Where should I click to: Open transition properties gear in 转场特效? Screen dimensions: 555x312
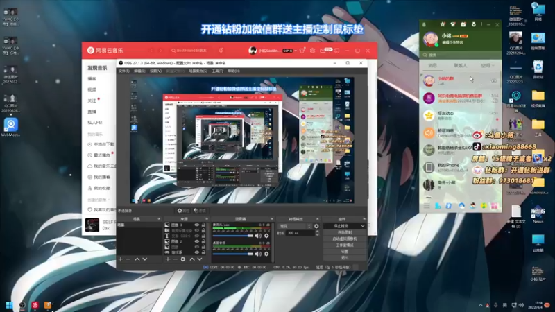point(316,226)
